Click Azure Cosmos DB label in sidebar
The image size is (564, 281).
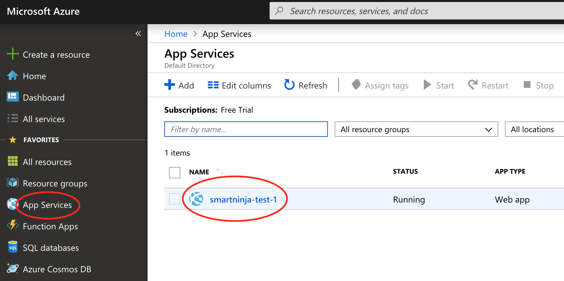[57, 269]
